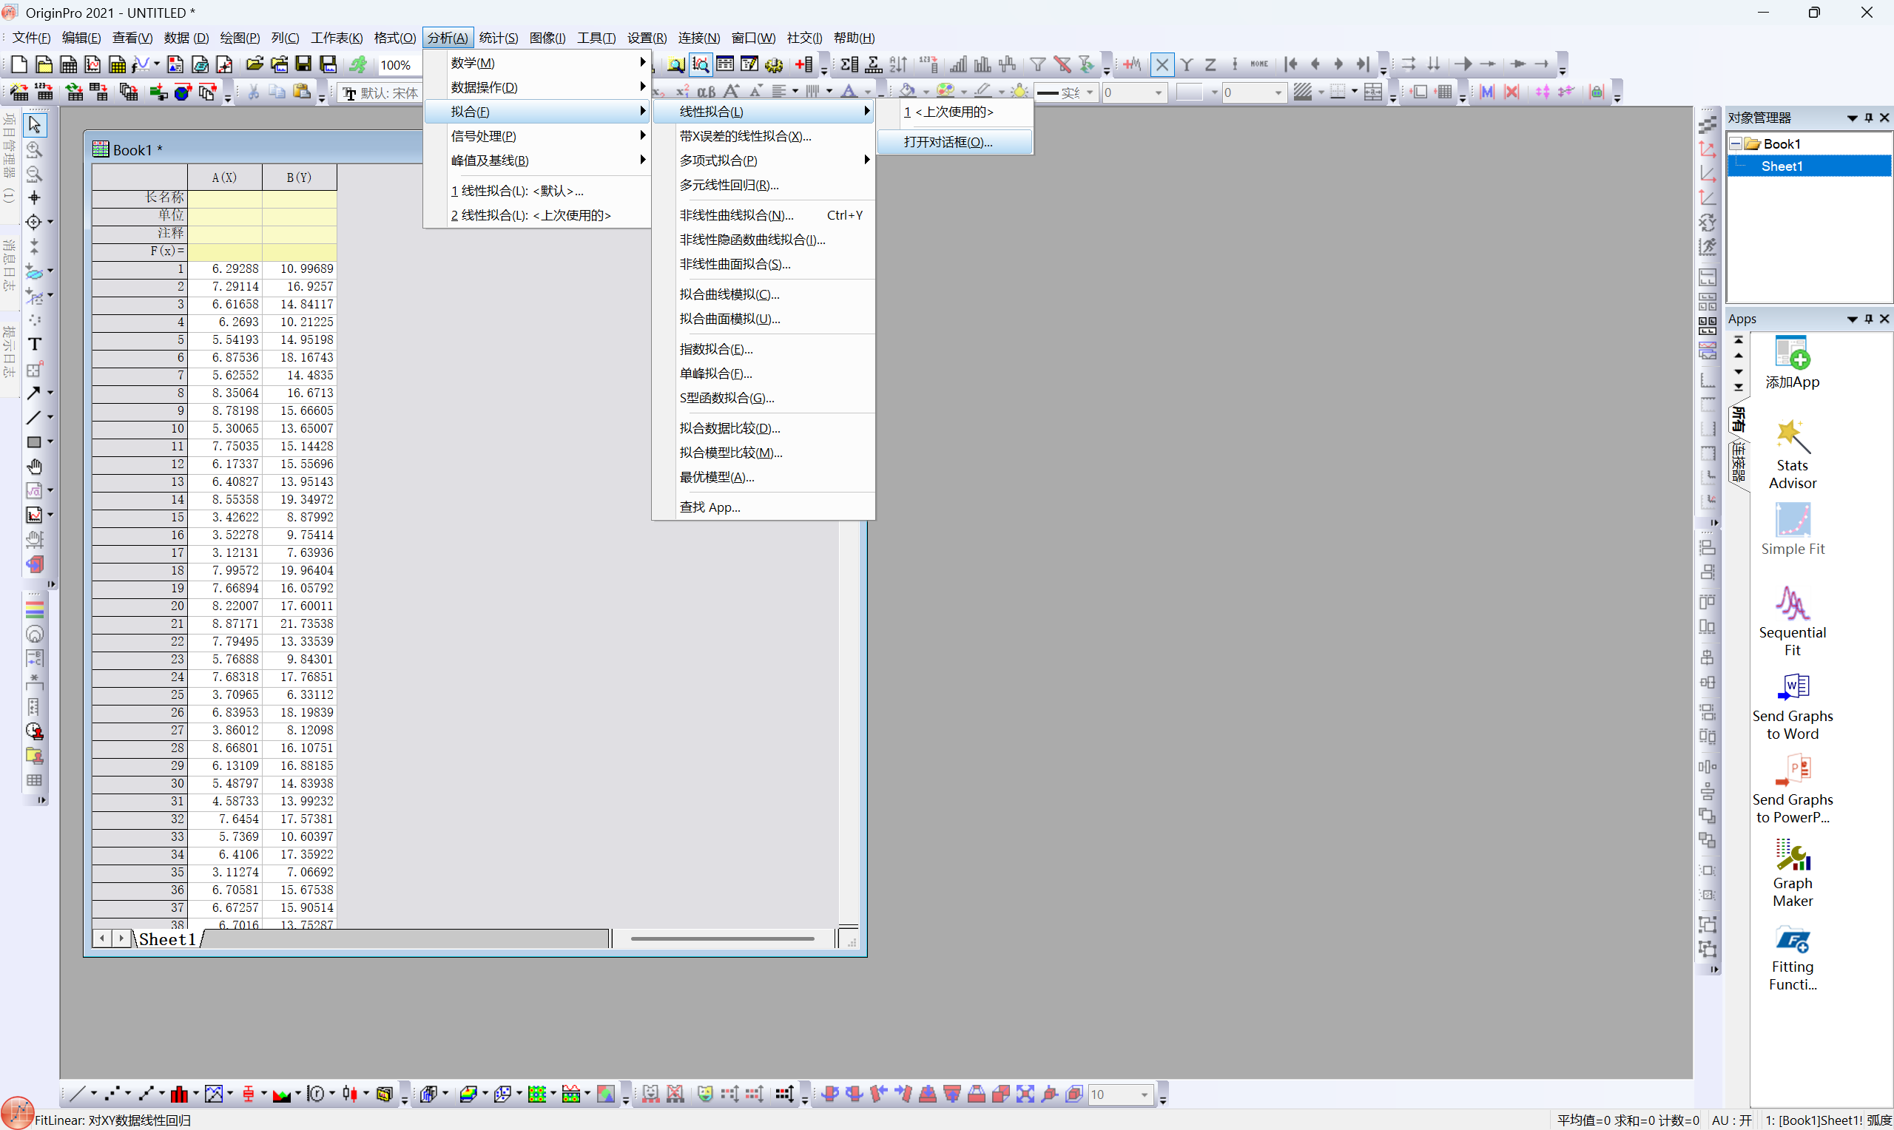Screen dimensions: 1894x1130
Task: Collapse the Book1 tree node
Action: [x=1736, y=144]
